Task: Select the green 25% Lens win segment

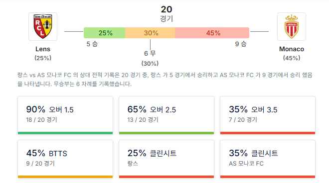Action: 105,33
